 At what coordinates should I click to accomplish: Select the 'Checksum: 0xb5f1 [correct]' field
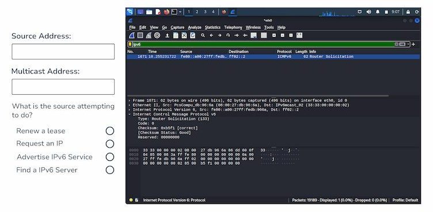pyautogui.click(x=168, y=128)
